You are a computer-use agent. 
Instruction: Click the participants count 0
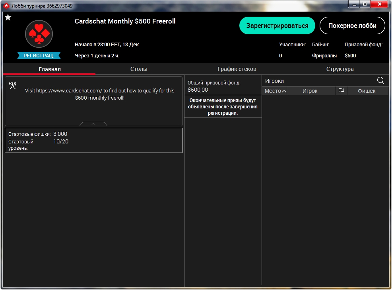click(x=281, y=56)
